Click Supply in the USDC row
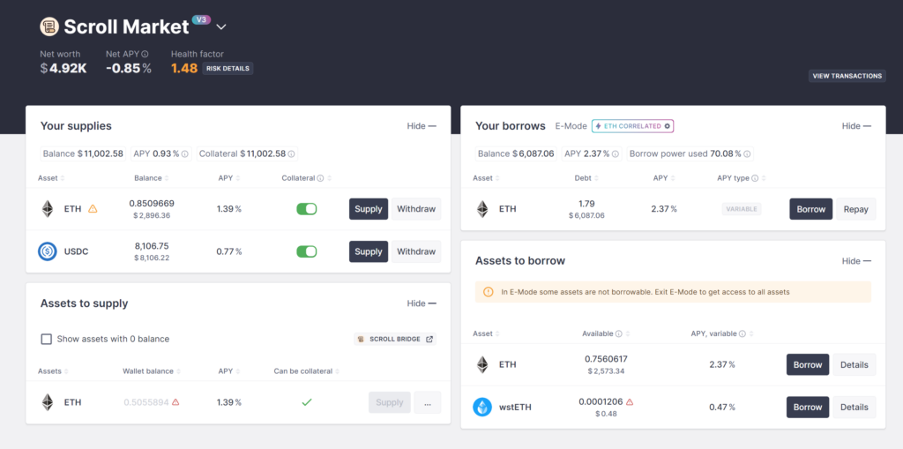903x449 pixels. (369, 252)
